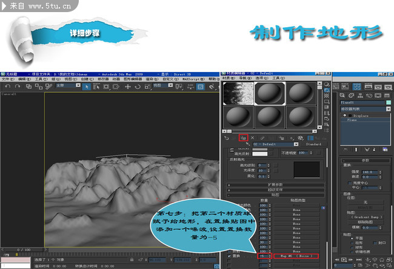
Task: Click the Map #6 (Noise) button
Action: 296,256
